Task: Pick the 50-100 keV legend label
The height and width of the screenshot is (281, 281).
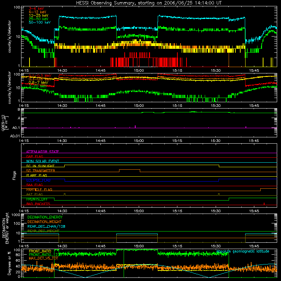Action: point(40,22)
